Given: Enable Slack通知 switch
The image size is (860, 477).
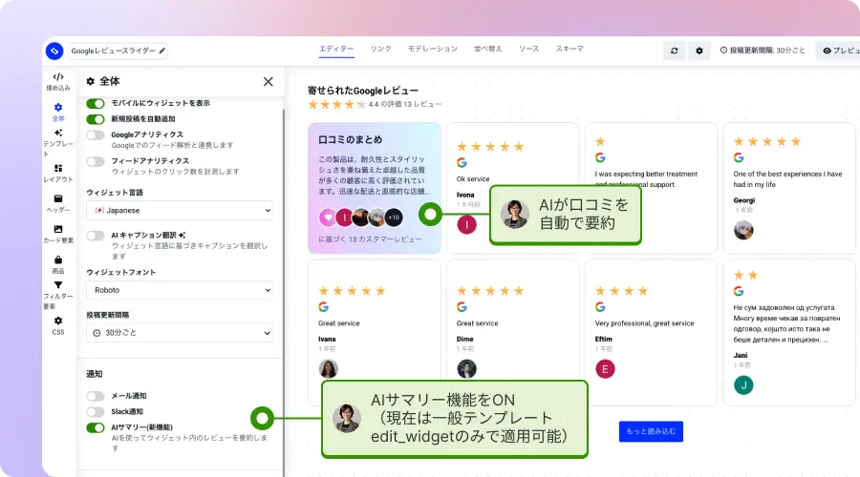Looking at the screenshot, I should pos(96,412).
